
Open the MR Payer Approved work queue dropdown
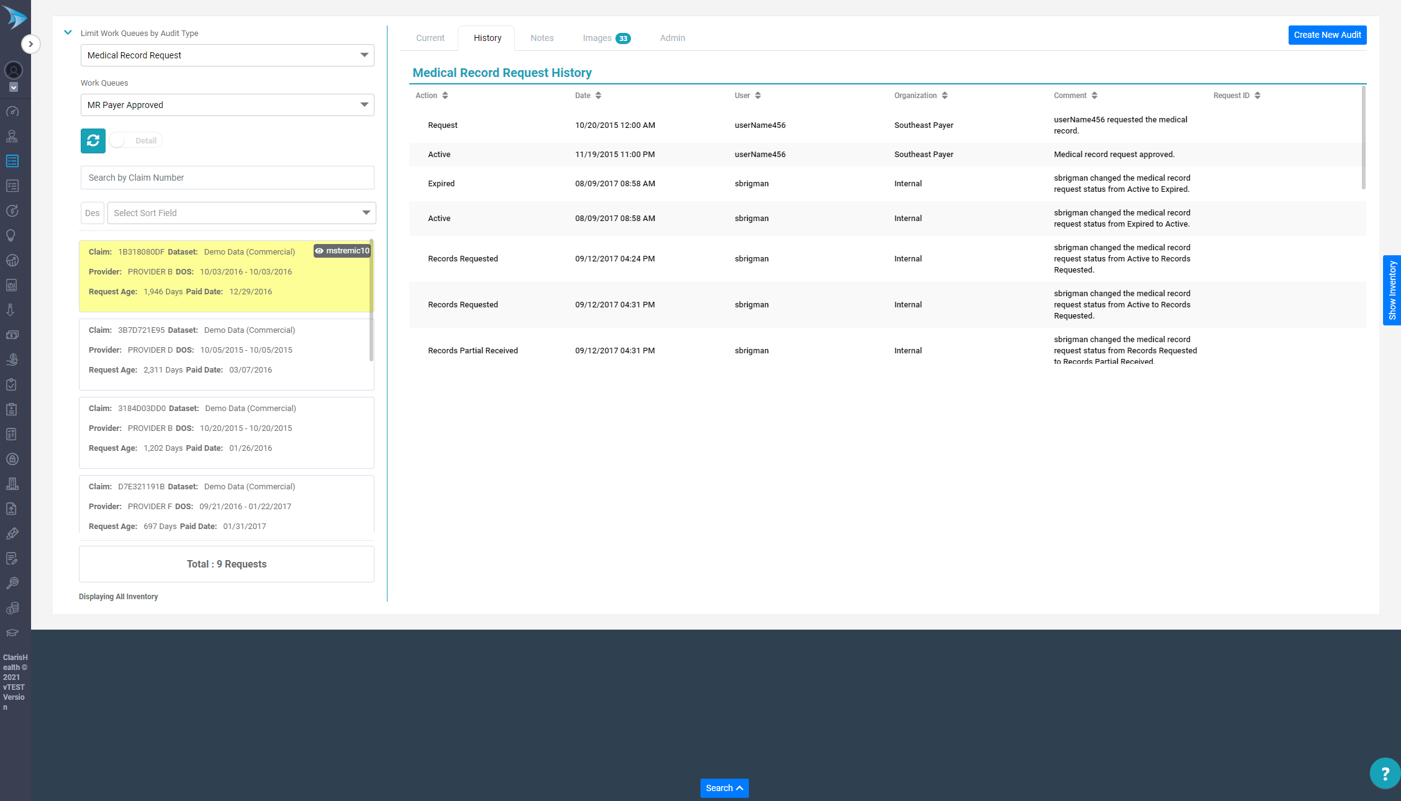[x=227, y=105]
